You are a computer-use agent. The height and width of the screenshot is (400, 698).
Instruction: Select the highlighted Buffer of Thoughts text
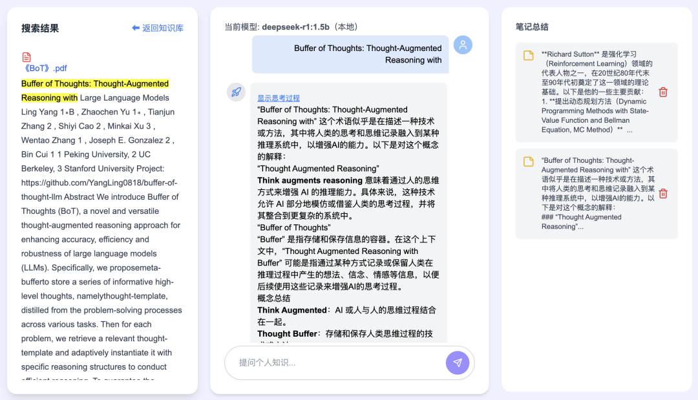click(95, 83)
